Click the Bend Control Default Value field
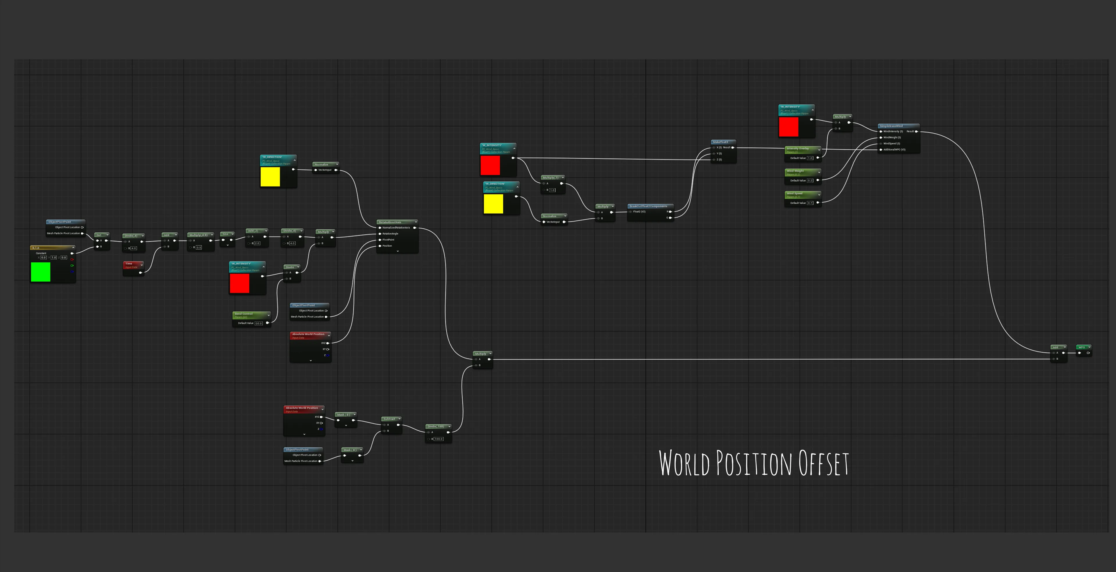This screenshot has height=572, width=1116. coord(259,323)
